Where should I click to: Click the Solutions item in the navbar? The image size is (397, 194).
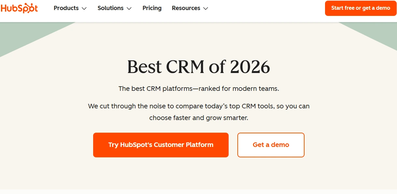click(111, 8)
